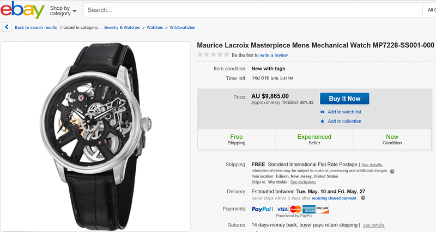436x232 pixels.
Task: Click the Discover card icon
Action: pyautogui.click(x=323, y=209)
